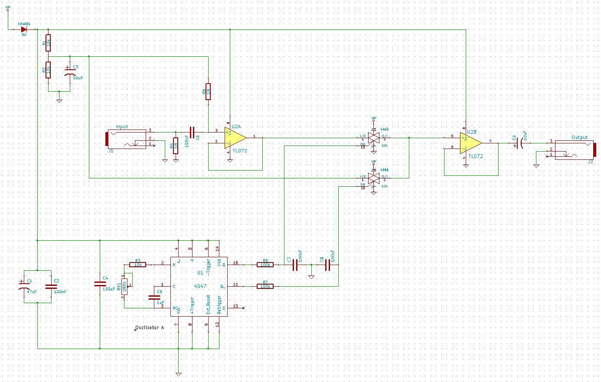Select the 1N4001 diode D1
The width and height of the screenshot is (601, 382).
24,29
